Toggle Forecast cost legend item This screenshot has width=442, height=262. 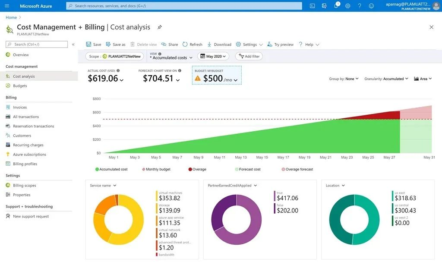pyautogui.click(x=248, y=169)
